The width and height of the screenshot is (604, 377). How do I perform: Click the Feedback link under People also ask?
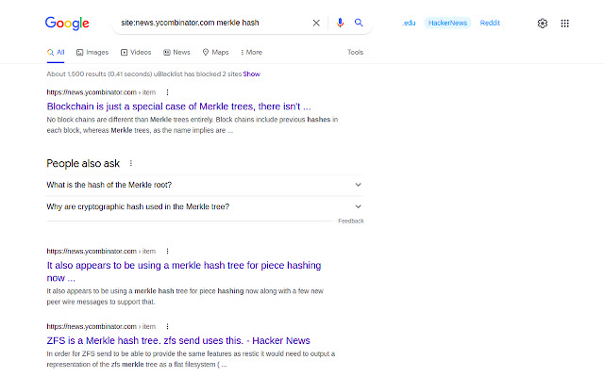(351, 221)
